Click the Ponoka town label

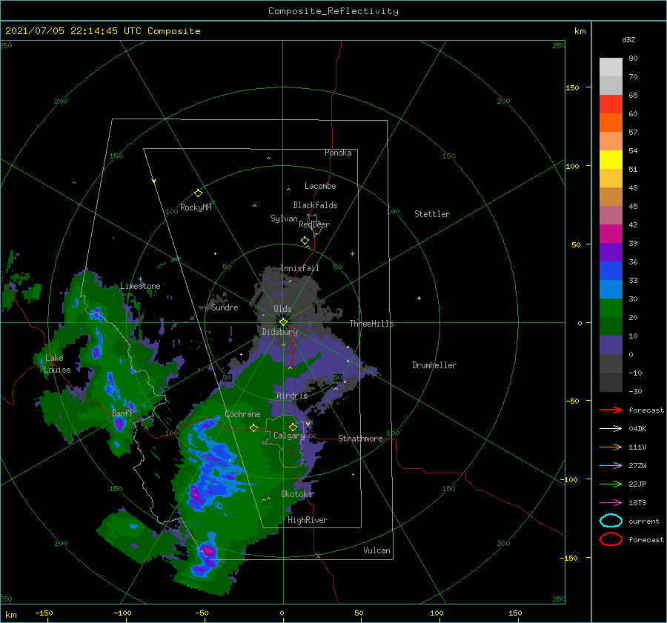pyautogui.click(x=338, y=153)
